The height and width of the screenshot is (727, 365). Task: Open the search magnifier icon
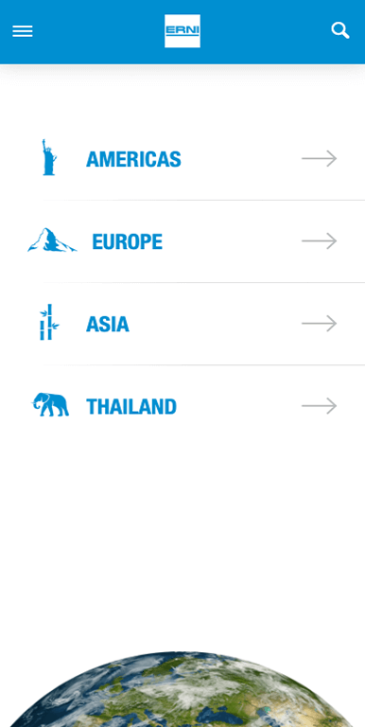(340, 30)
